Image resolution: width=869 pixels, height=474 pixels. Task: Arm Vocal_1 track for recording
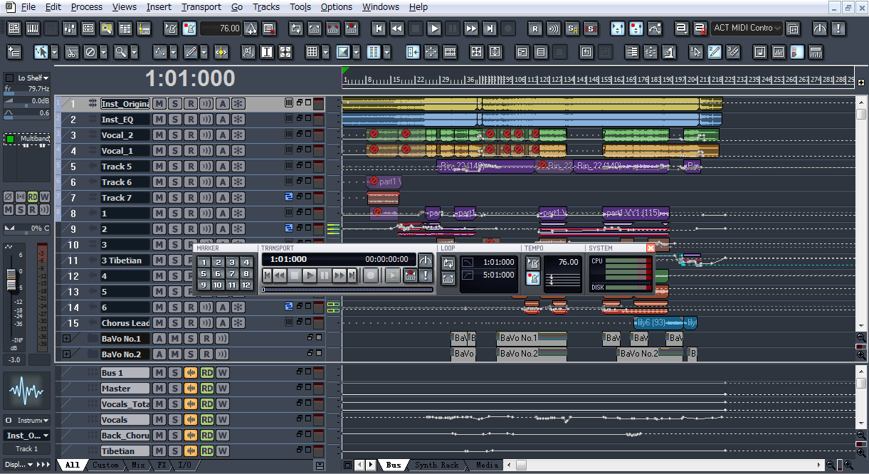click(191, 151)
